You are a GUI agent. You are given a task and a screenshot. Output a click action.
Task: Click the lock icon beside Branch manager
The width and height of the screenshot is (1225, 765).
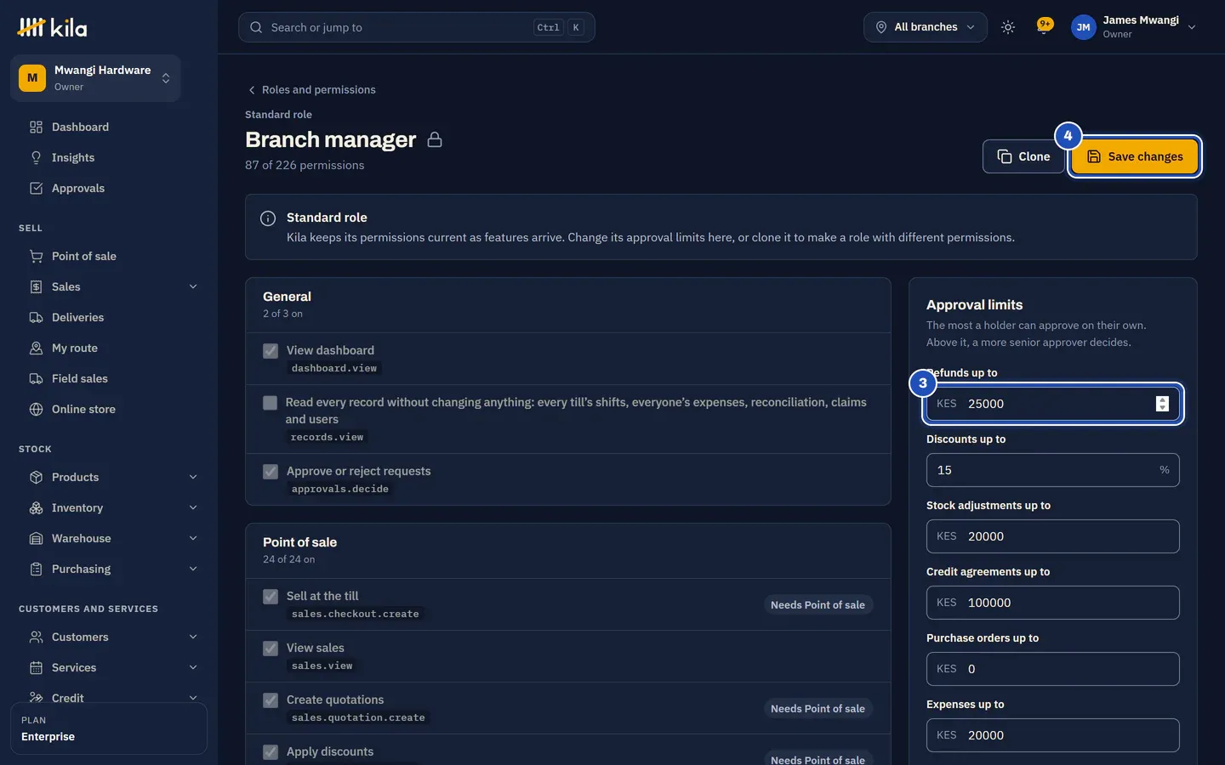(435, 139)
